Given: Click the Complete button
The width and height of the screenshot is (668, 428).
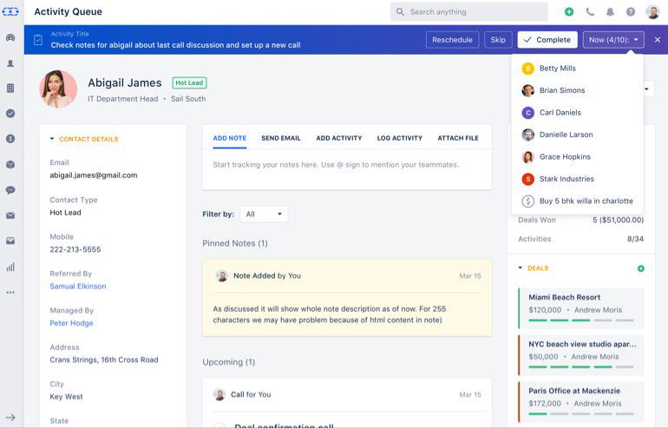Looking at the screenshot, I should [547, 40].
